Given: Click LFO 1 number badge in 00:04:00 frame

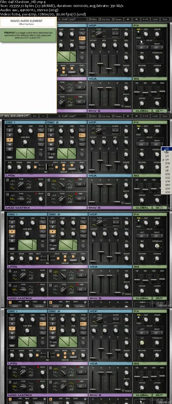Looking at the screenshot, I should [x=7, y=180].
